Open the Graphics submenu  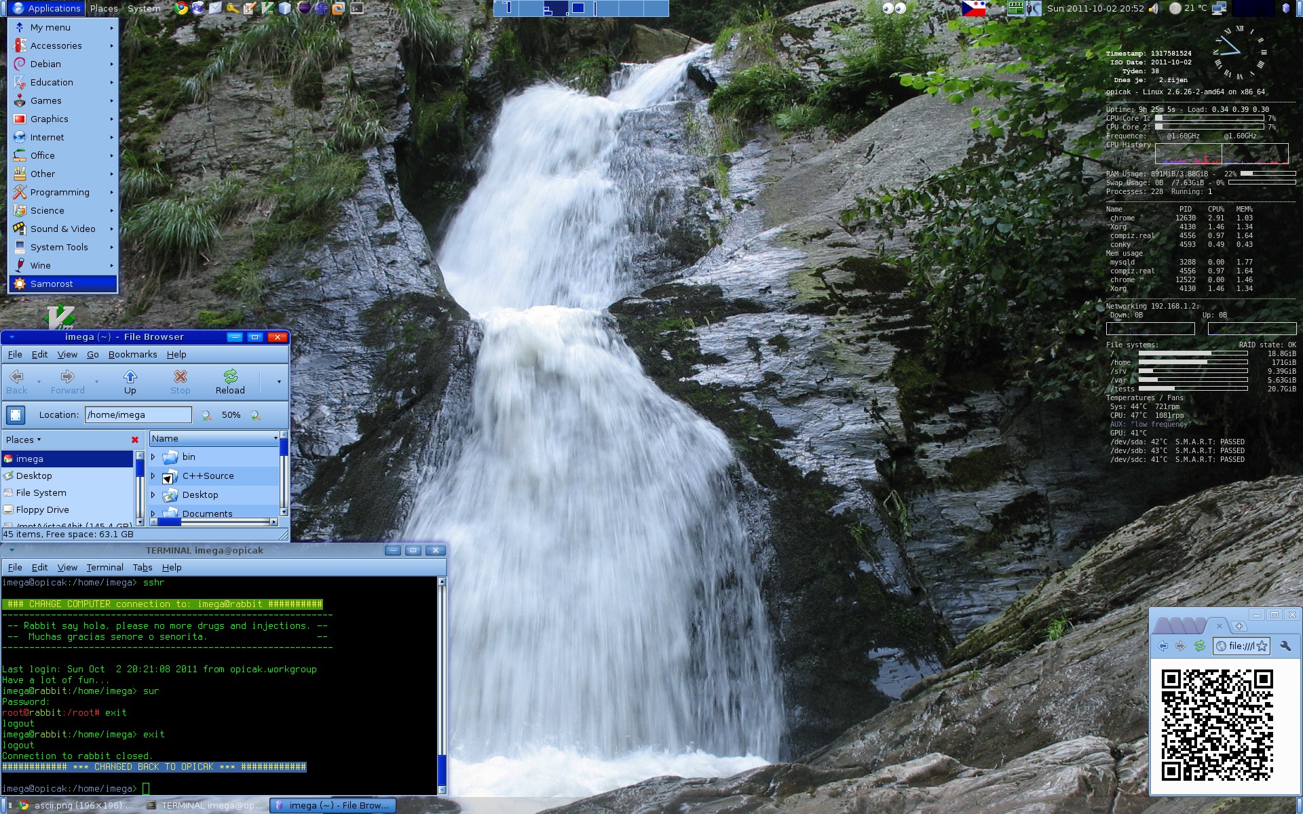click(x=63, y=119)
